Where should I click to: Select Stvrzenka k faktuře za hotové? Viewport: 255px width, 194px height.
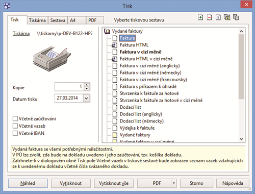tap(149, 93)
